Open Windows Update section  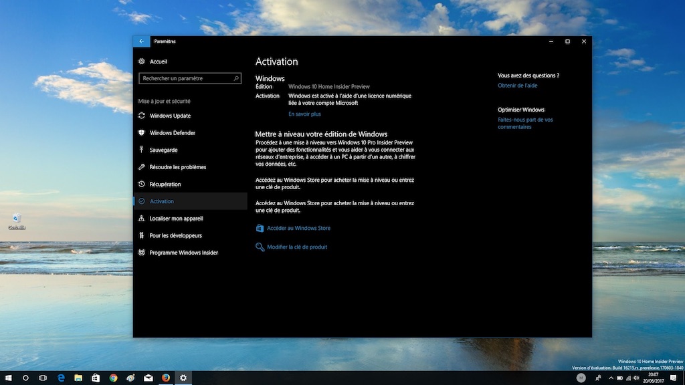point(190,116)
